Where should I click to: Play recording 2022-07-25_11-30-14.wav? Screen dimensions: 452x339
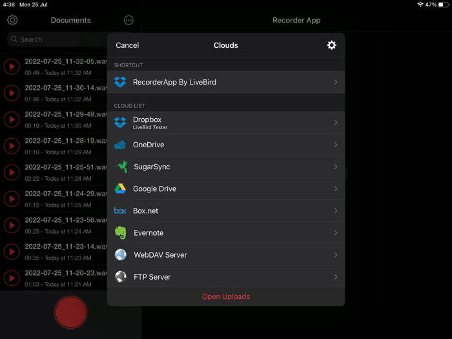[12, 93]
